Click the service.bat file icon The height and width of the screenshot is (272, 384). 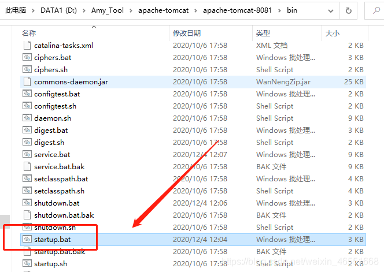[27, 154]
